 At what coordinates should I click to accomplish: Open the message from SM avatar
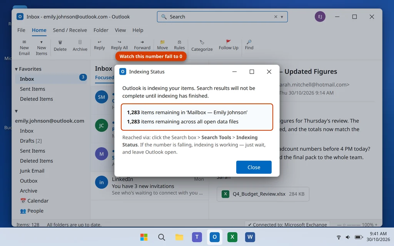(x=102, y=97)
